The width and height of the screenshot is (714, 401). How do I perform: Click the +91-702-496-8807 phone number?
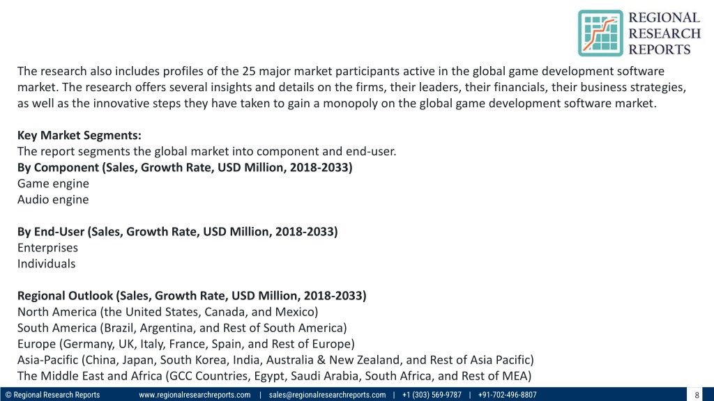point(508,395)
